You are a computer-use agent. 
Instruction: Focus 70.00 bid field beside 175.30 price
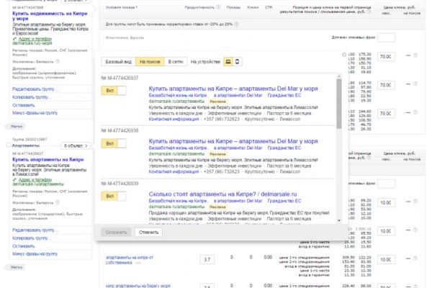[386, 56]
